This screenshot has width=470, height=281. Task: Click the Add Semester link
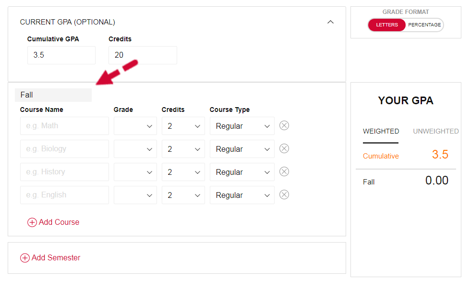click(x=56, y=257)
